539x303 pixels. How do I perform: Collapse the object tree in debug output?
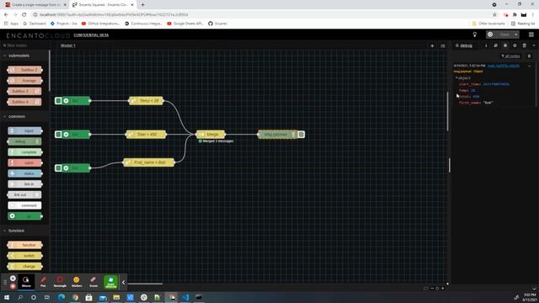point(456,78)
